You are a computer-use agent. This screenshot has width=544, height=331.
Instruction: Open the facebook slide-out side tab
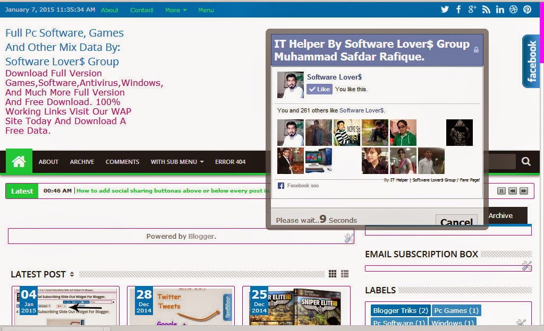click(531, 62)
